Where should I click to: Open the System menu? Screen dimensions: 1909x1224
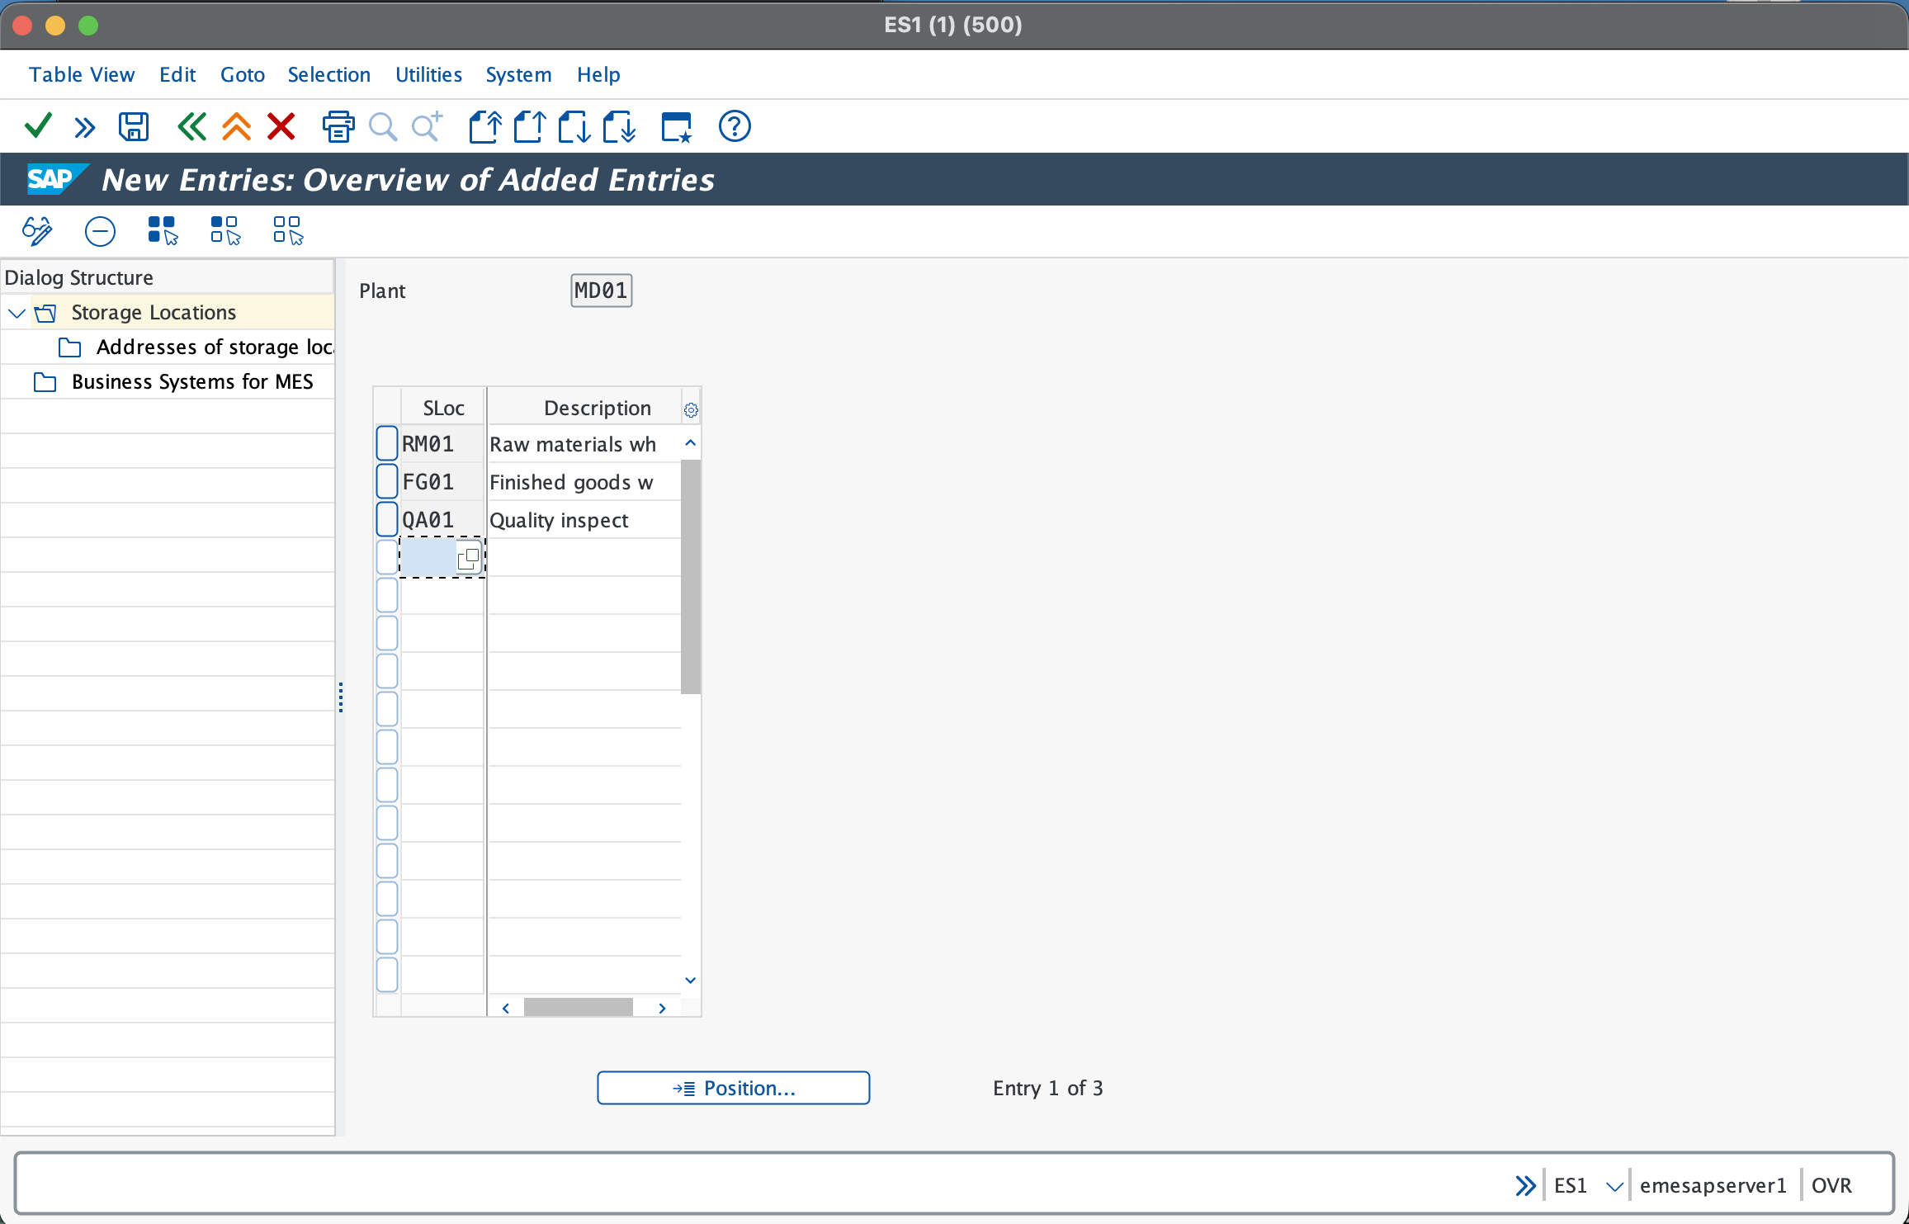pos(518,74)
